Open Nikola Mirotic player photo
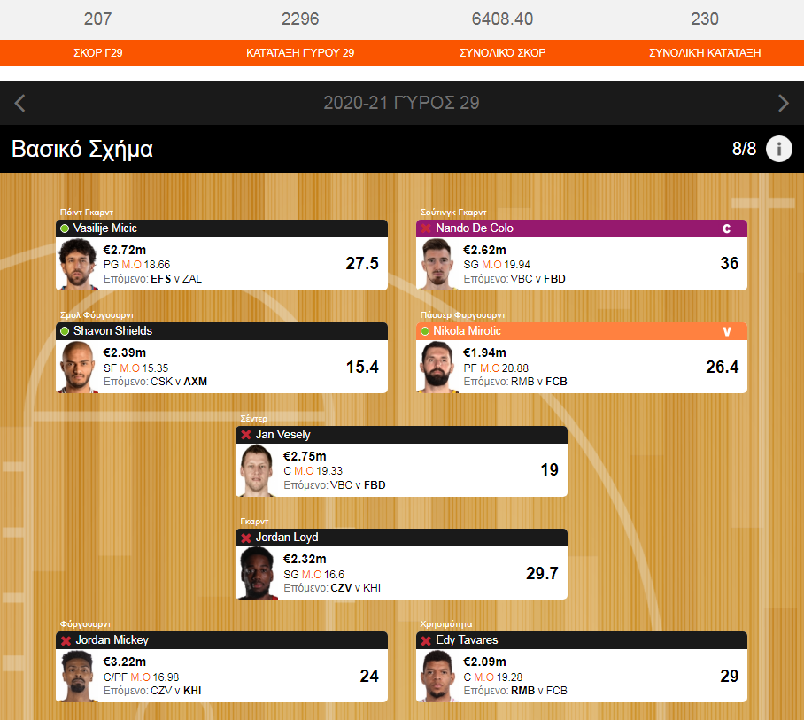The width and height of the screenshot is (804, 720). 438,367
